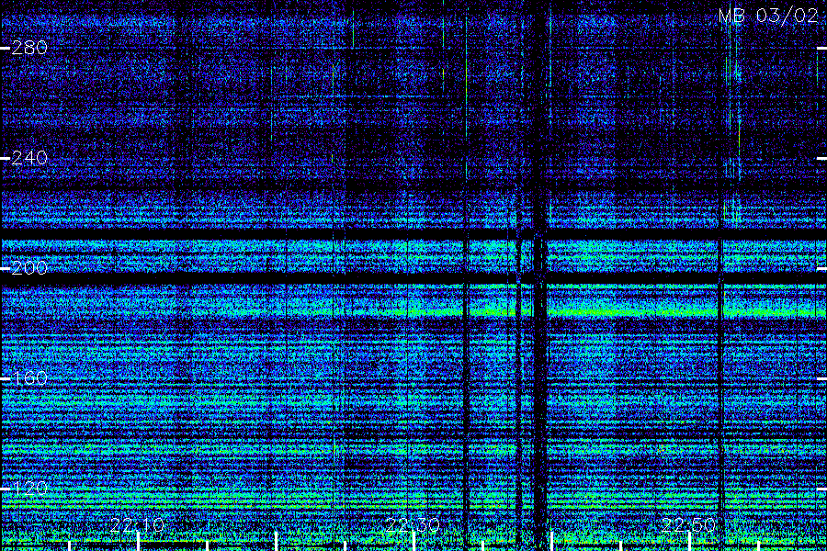
Task: Click the 200 frequency axis label
Action: [29, 268]
